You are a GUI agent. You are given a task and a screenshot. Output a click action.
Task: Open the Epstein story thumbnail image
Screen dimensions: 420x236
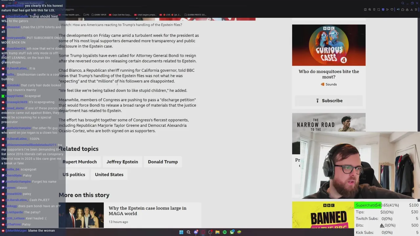(x=81, y=215)
